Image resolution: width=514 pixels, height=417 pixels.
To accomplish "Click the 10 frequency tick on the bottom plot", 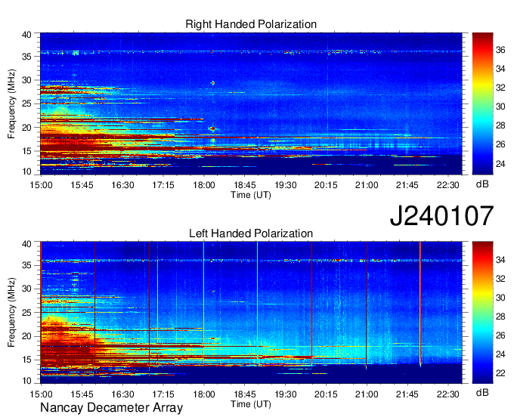I will (x=26, y=381).
